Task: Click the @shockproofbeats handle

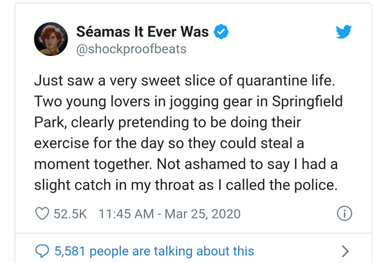Action: pyautogui.click(x=131, y=49)
